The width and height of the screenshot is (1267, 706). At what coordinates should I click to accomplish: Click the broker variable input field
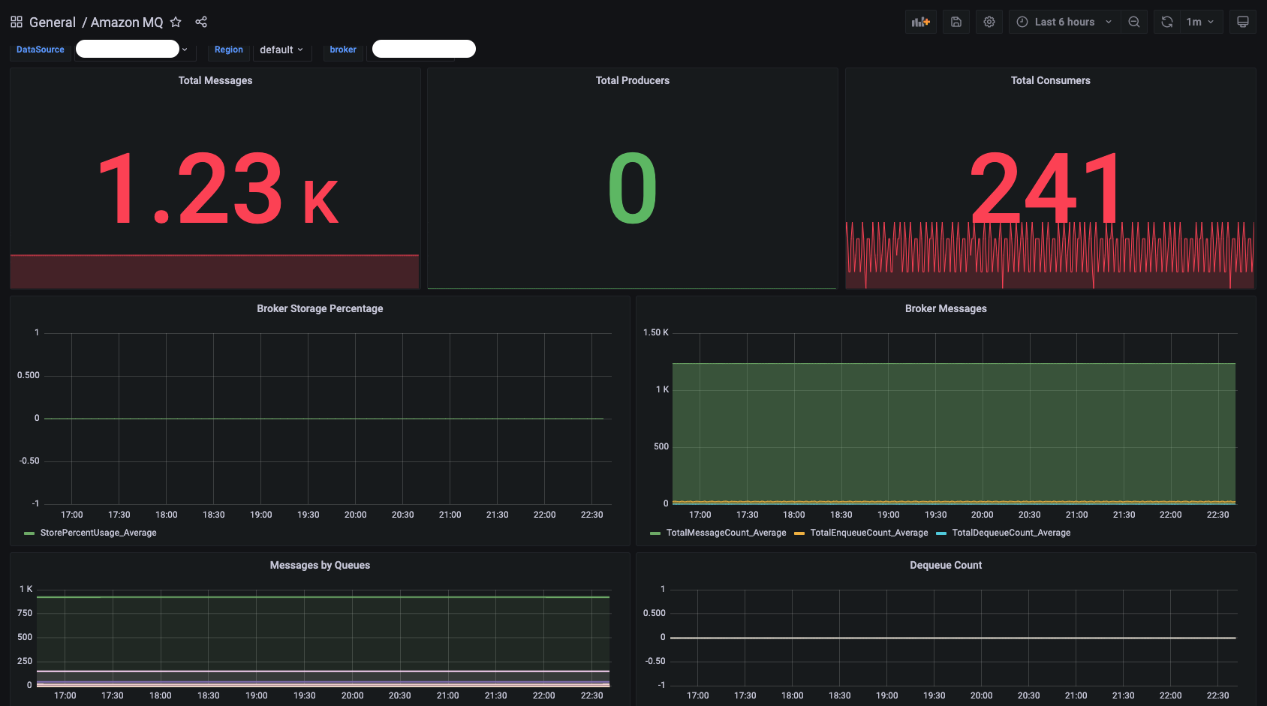pyautogui.click(x=424, y=50)
